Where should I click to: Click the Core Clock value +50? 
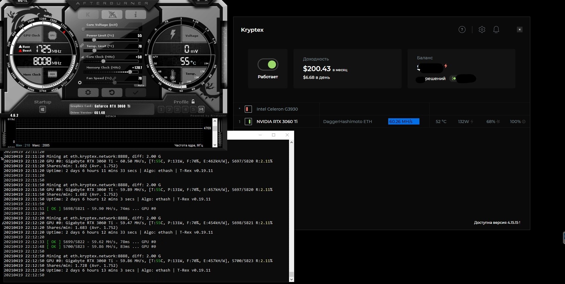139,57
